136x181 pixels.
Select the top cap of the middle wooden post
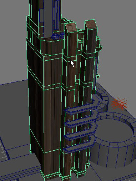point(72,27)
